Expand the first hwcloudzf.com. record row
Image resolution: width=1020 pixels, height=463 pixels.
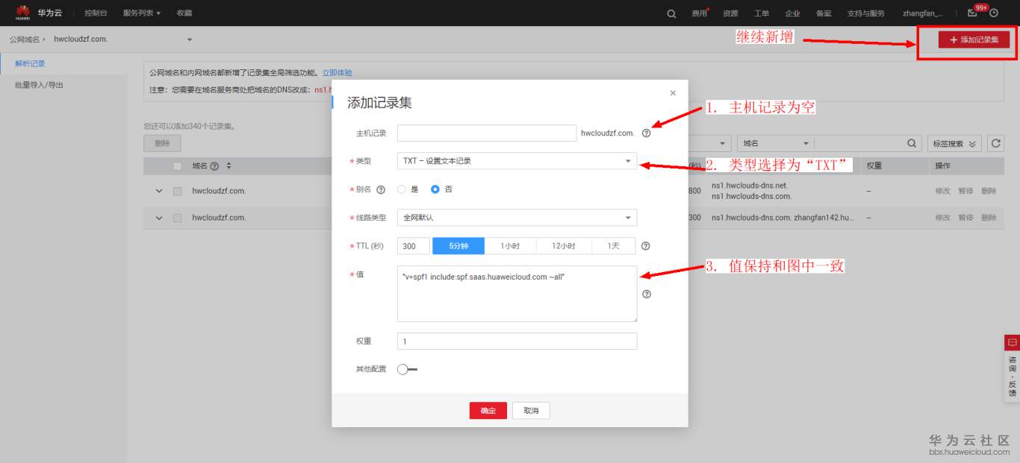159,192
